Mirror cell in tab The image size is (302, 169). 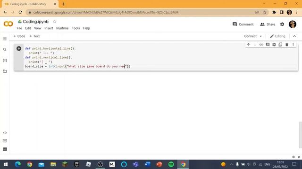[x=280, y=45]
